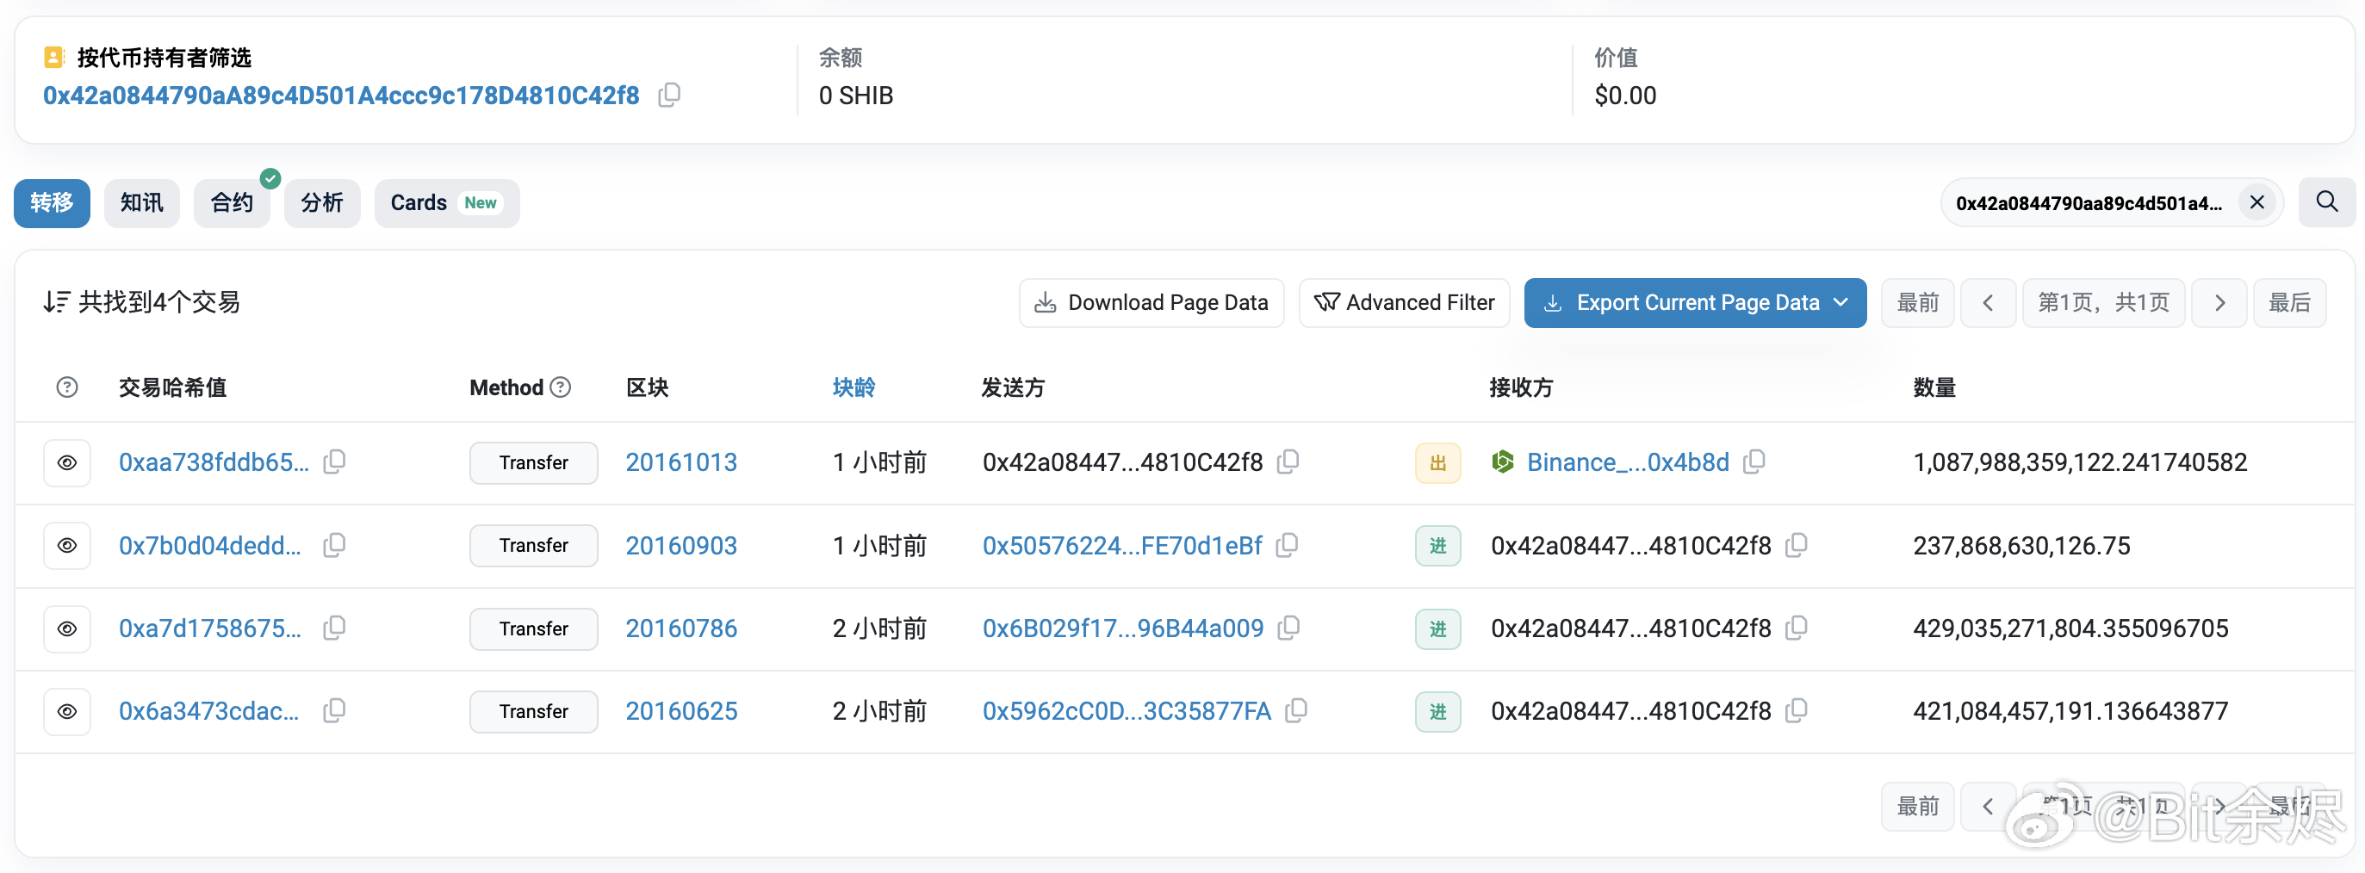Copy receiver address in block 20160786 row
Viewport: 2365px width, 873px height.
coord(1797,628)
